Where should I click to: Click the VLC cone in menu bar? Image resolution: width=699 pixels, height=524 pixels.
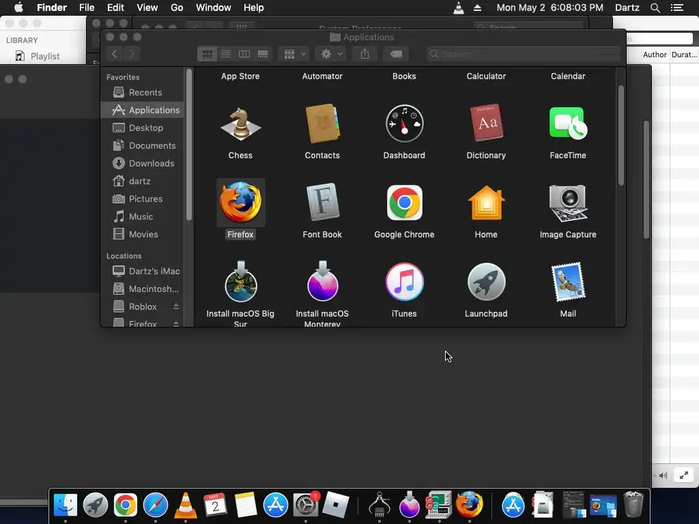458,8
